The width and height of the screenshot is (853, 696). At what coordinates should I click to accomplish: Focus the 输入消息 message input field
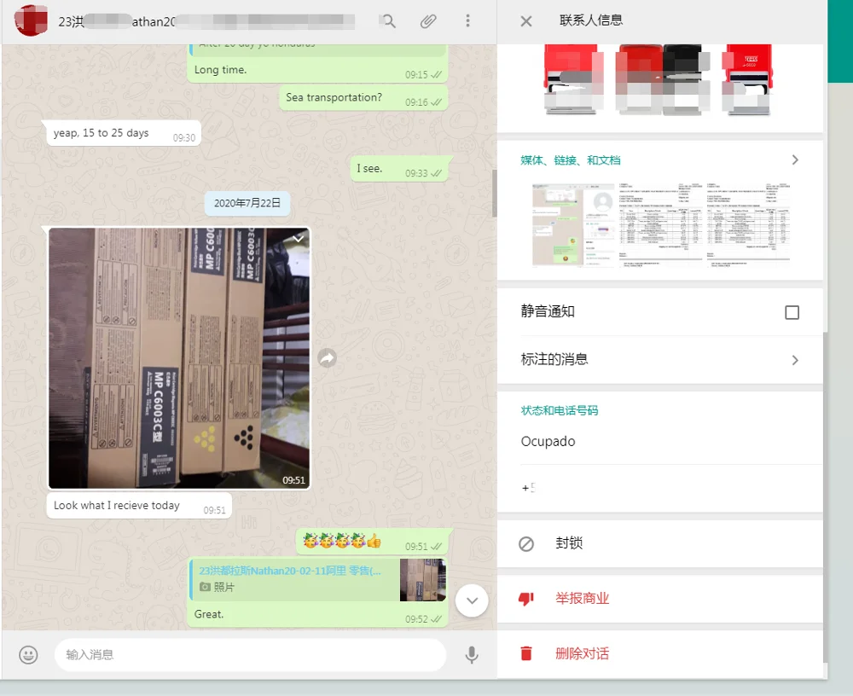pos(250,655)
